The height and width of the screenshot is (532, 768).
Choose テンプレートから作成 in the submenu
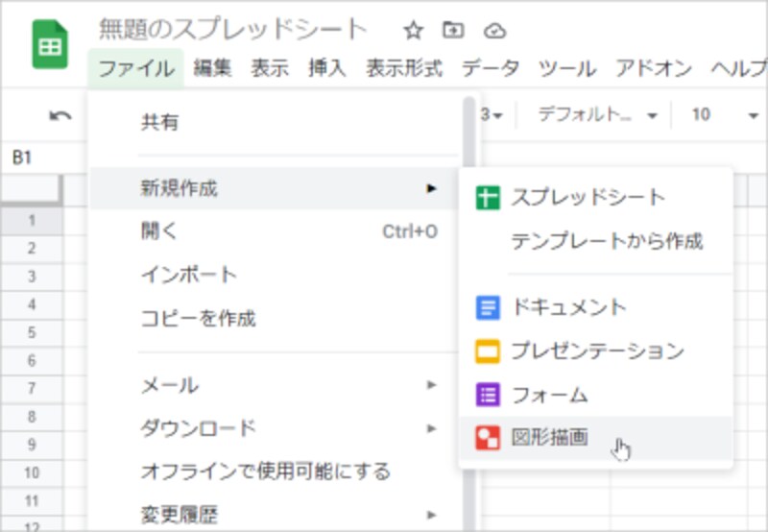click(608, 241)
